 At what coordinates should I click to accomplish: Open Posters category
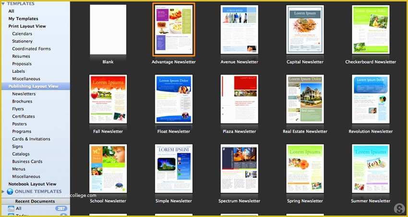coord(20,124)
